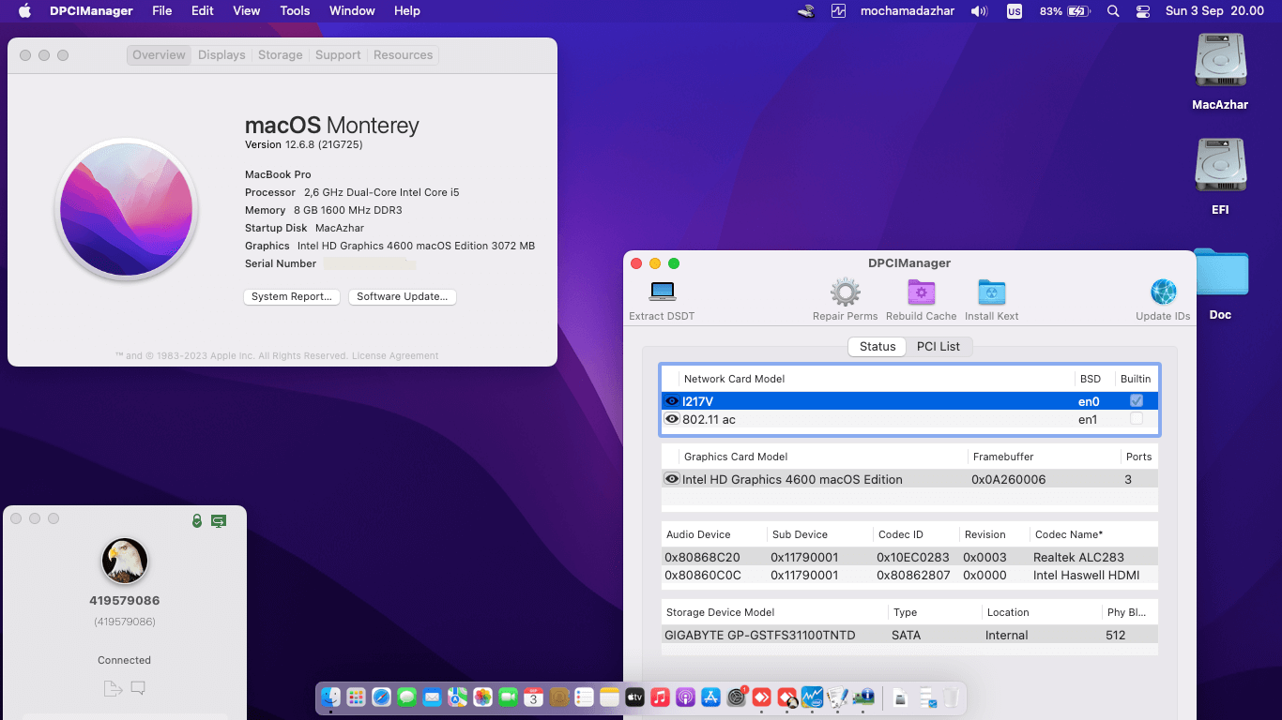
Task: Open the Resources tab in About This Mac
Action: (x=403, y=55)
